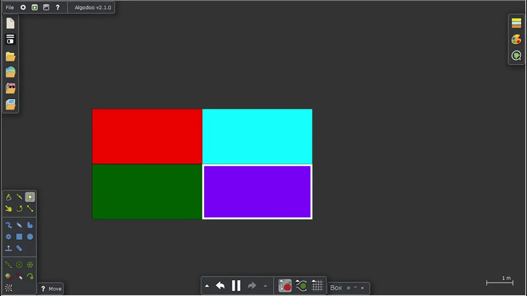The width and height of the screenshot is (527, 296).
Task: Select the Drag hand tool
Action: pos(9,209)
